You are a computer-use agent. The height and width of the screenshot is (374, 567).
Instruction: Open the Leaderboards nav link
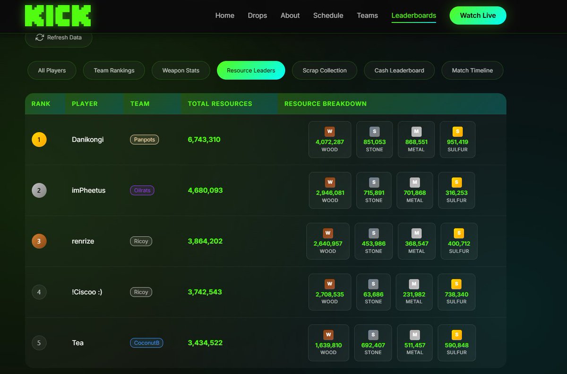click(x=414, y=16)
